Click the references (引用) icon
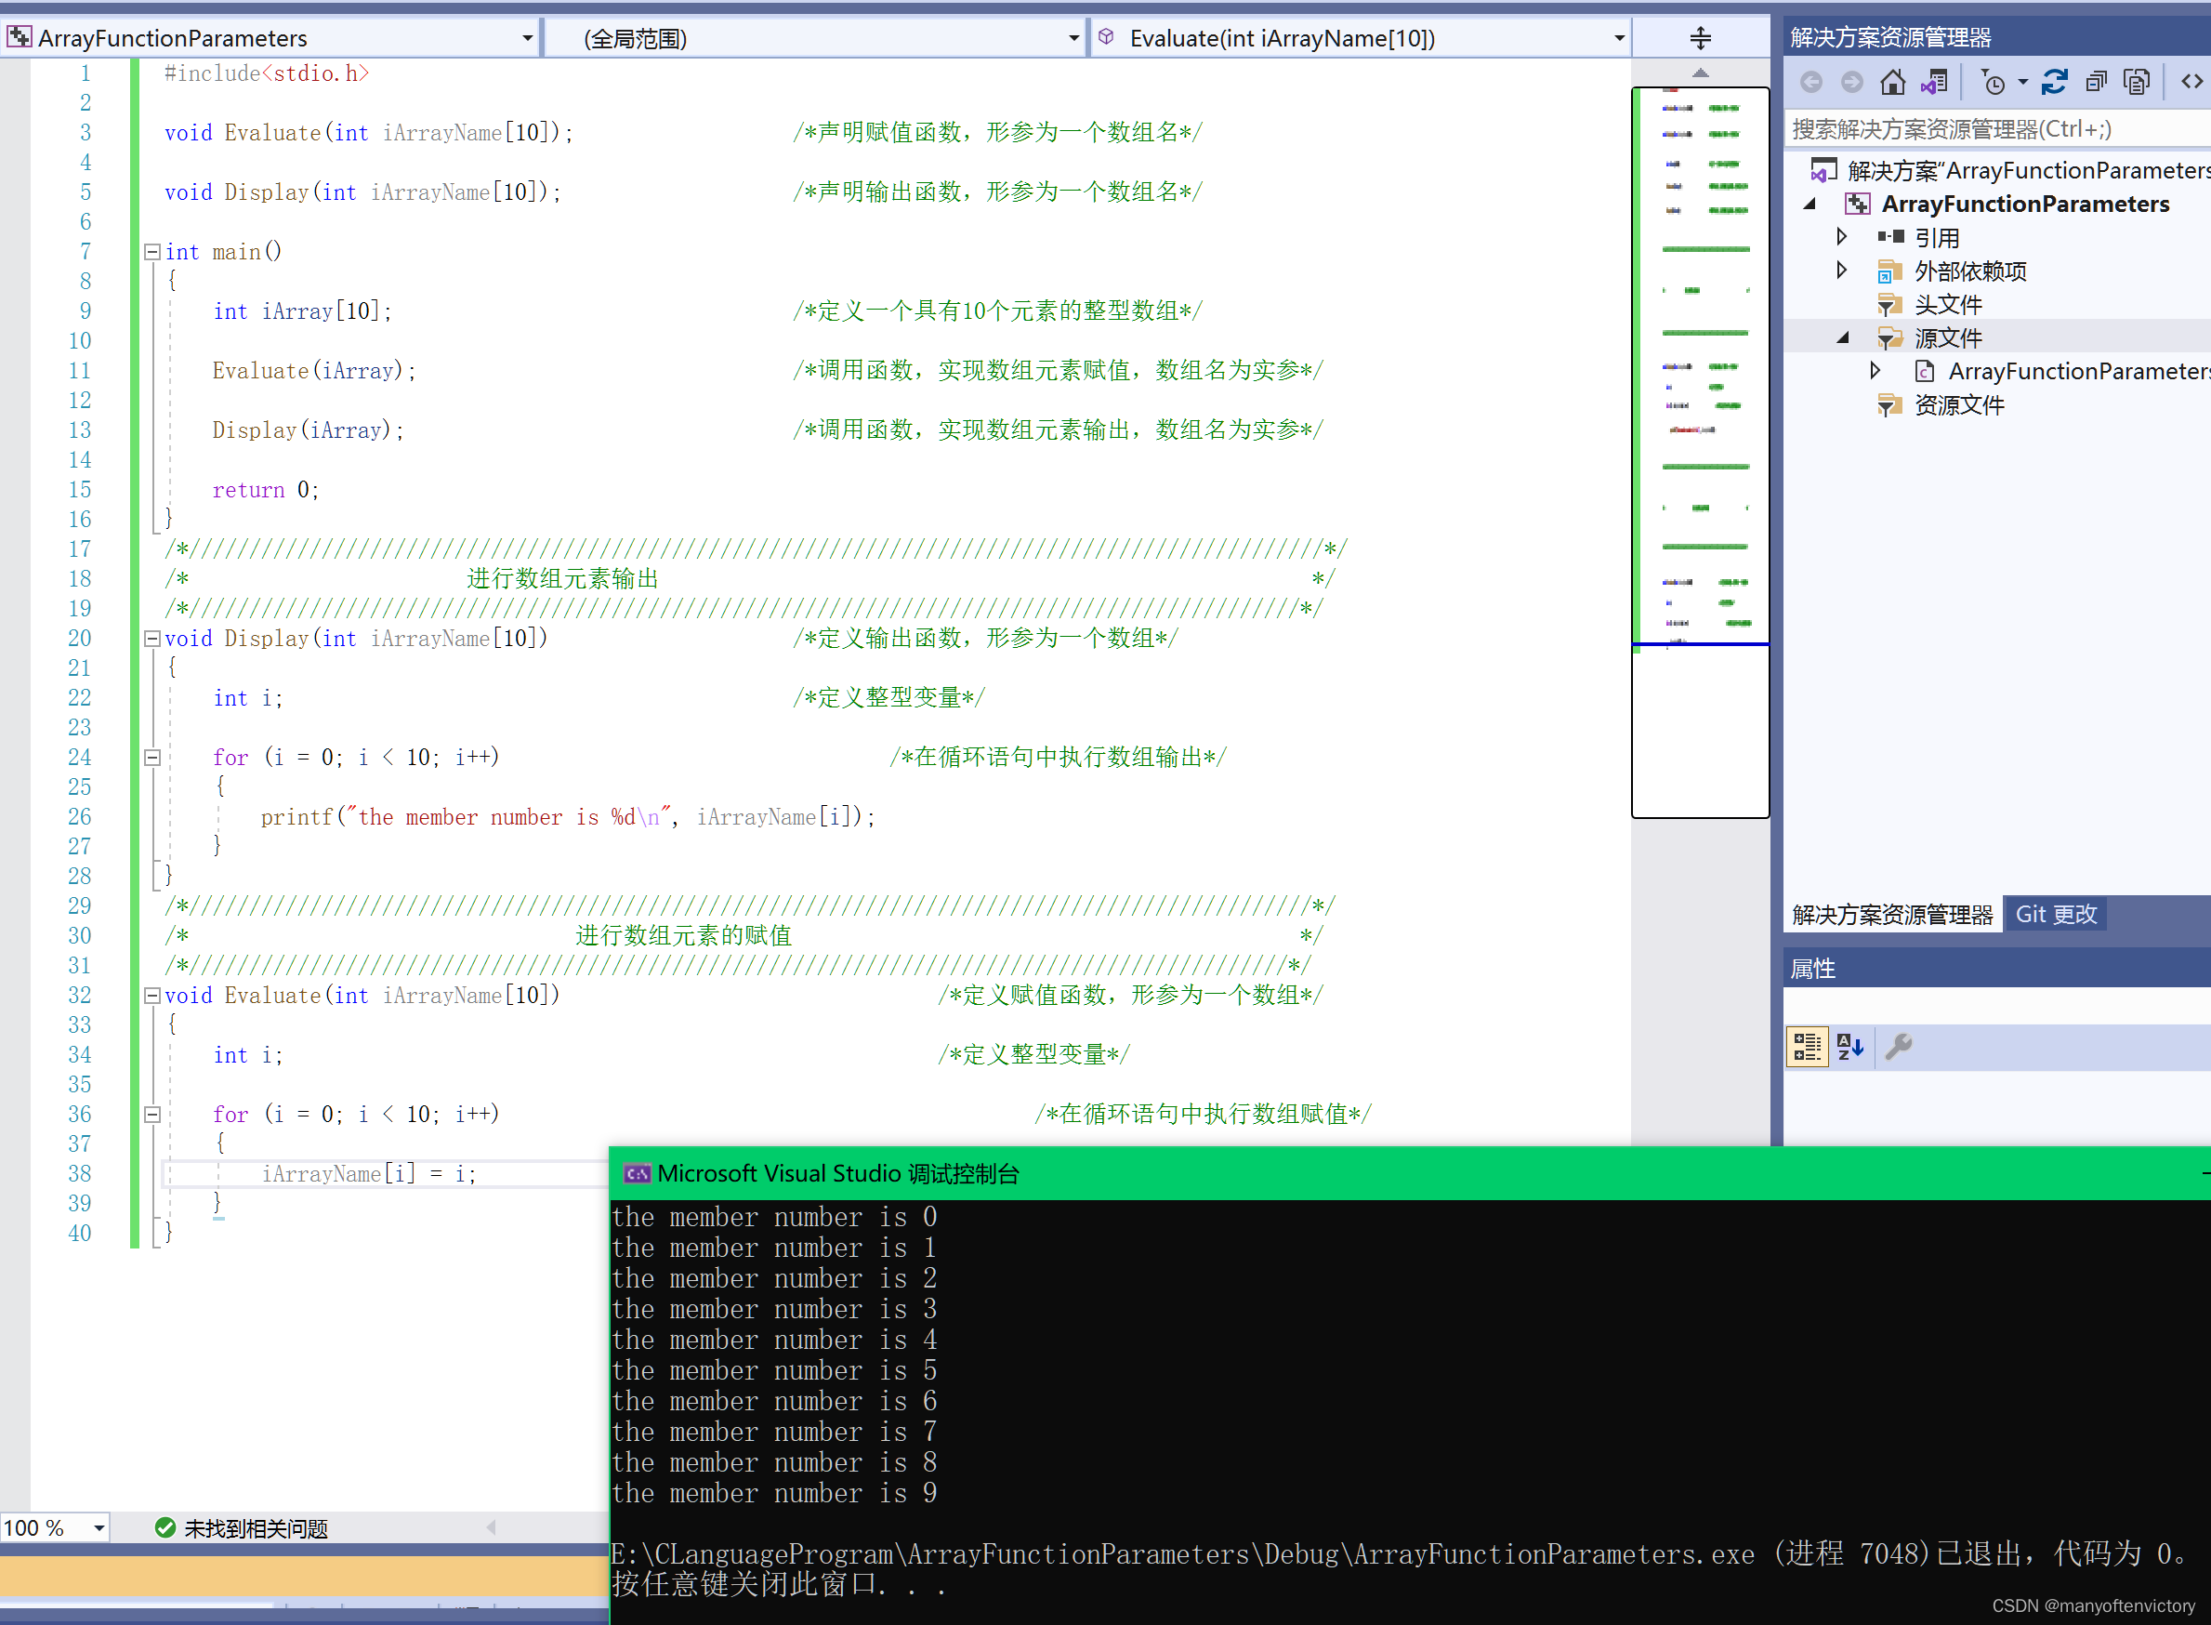Viewport: 2211px width, 1625px height. pos(1890,237)
